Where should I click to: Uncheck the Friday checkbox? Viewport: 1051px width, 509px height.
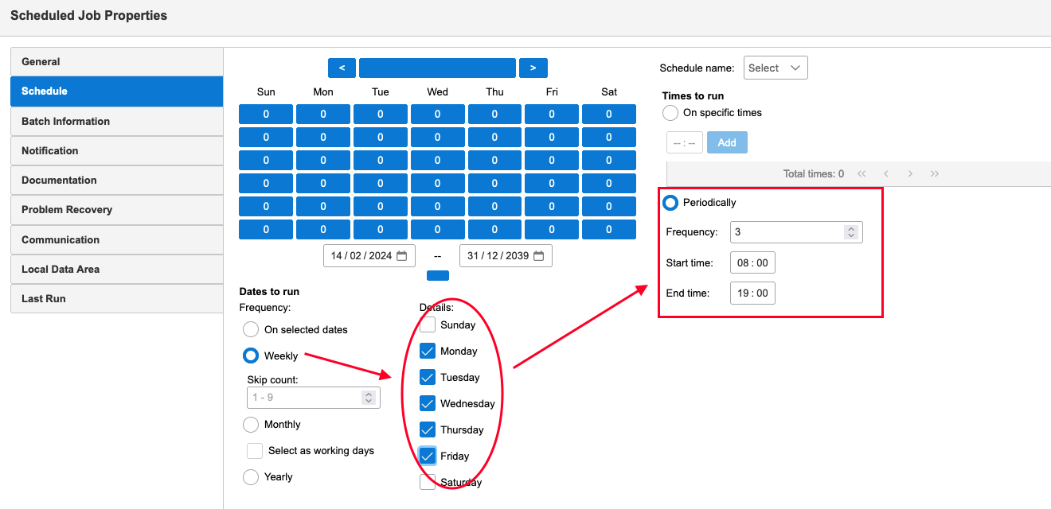428,456
